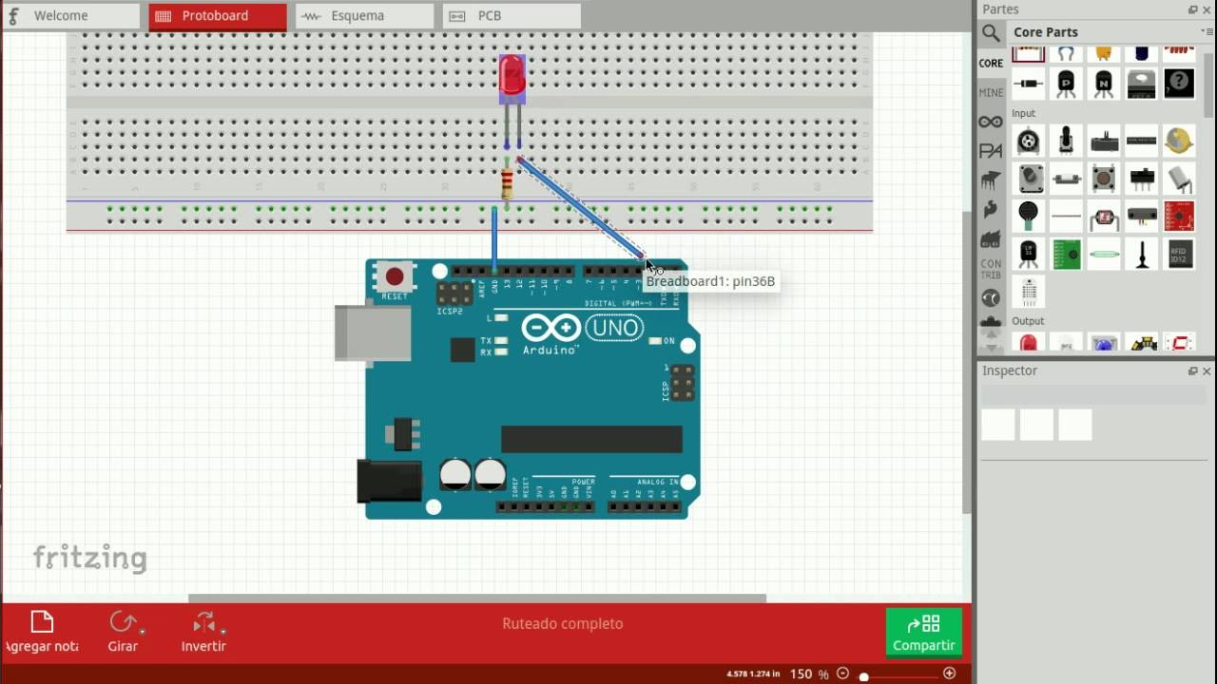Open the SparkFun flame parts bin
The height and width of the screenshot is (684, 1217).
click(x=991, y=209)
